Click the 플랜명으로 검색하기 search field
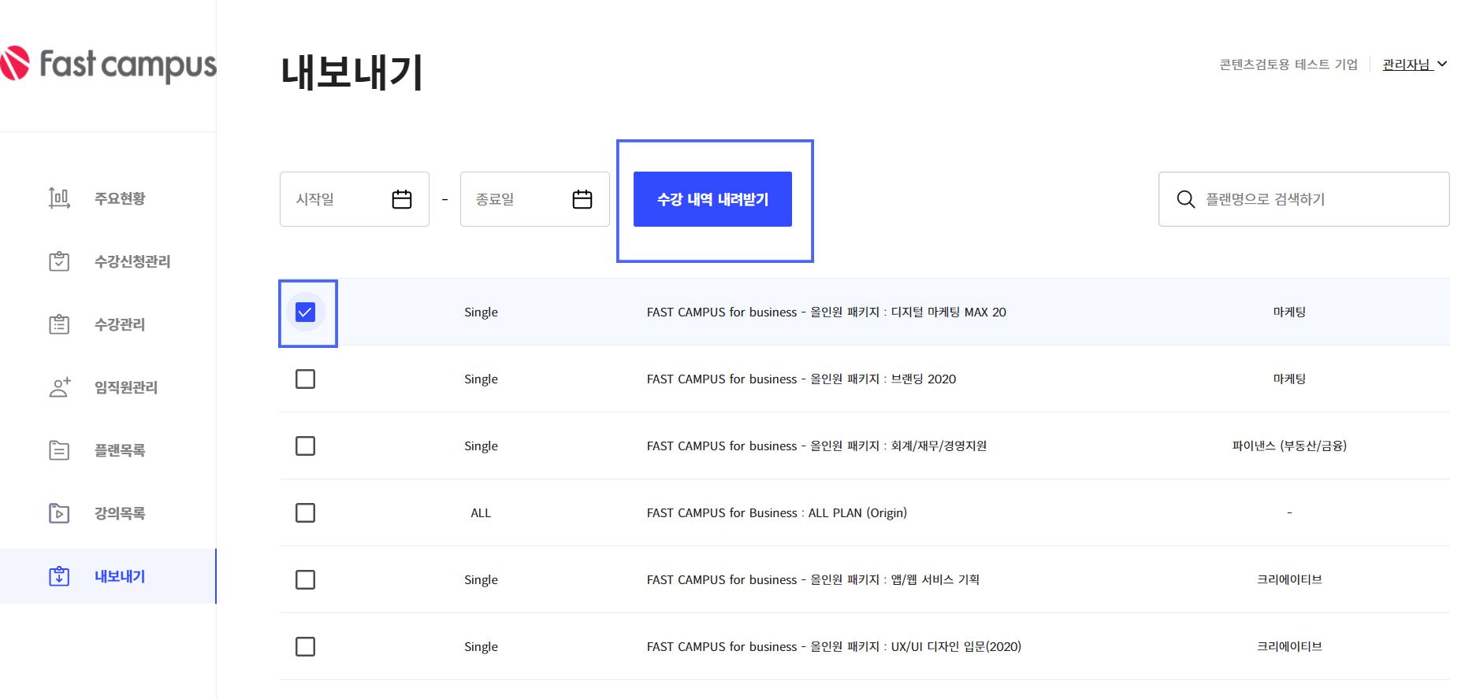 (1304, 199)
